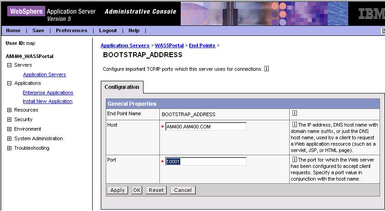Confirm with the OK button
This screenshot has height=211, width=385.
coord(137,190)
